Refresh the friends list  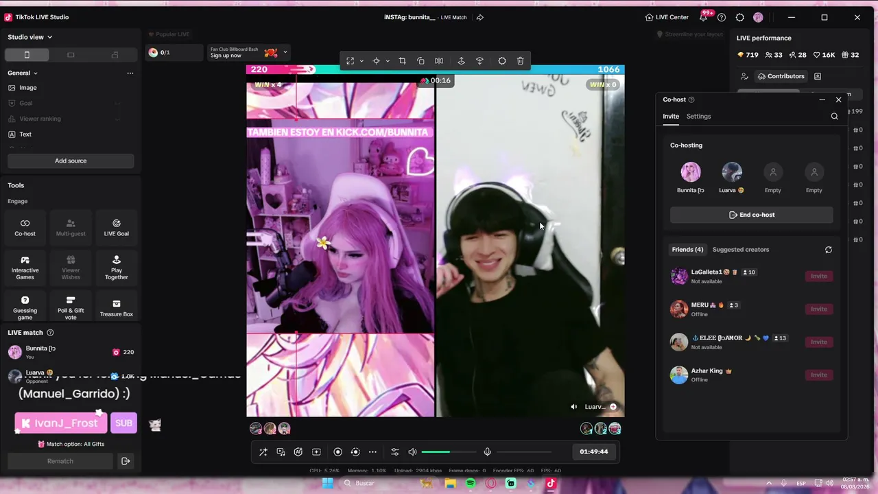828,250
